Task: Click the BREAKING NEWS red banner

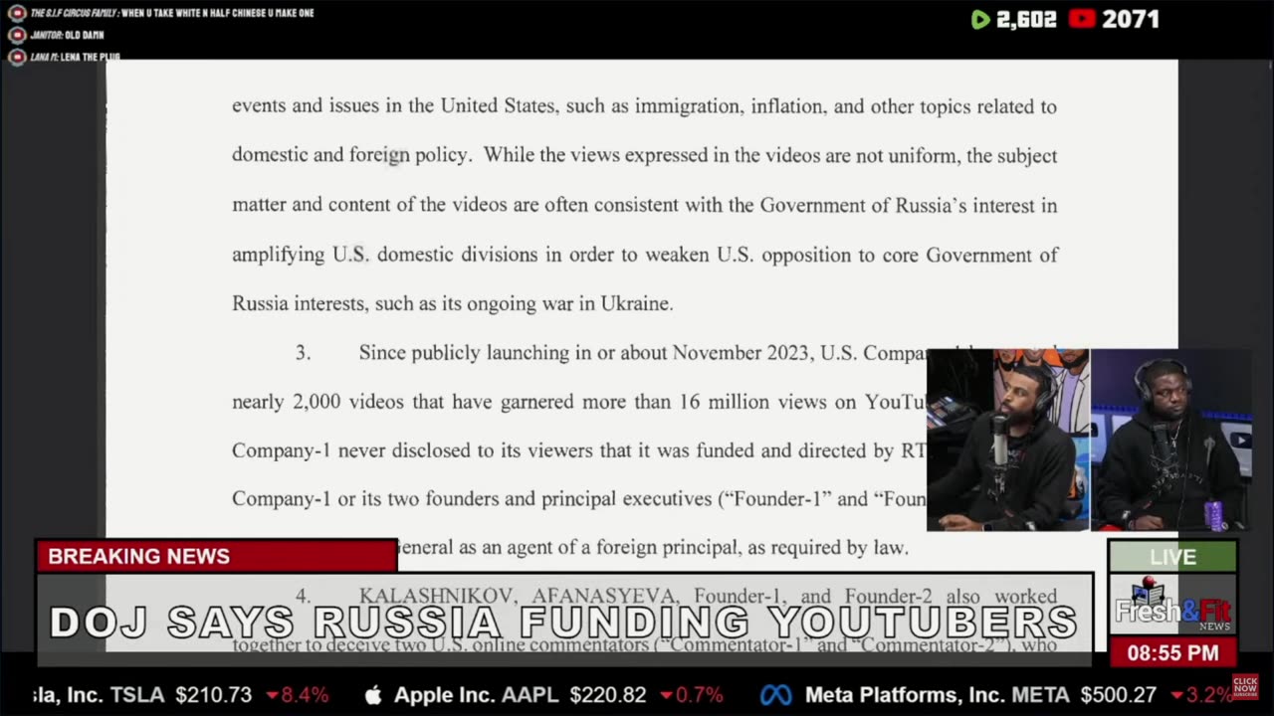Action: pos(217,557)
